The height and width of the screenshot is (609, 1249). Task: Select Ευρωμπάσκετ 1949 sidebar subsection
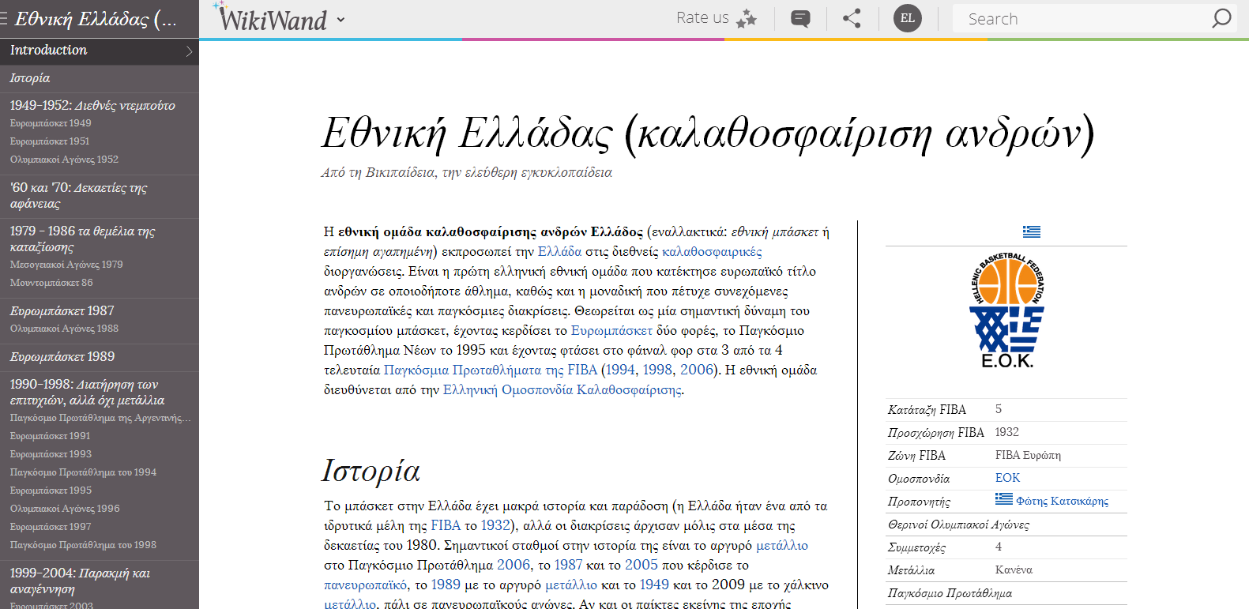point(51,123)
